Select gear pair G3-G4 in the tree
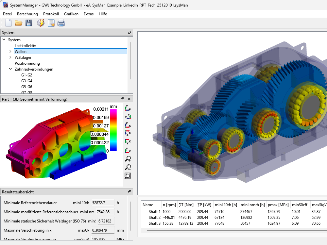The width and height of the screenshot is (327, 245). [x=26, y=81]
